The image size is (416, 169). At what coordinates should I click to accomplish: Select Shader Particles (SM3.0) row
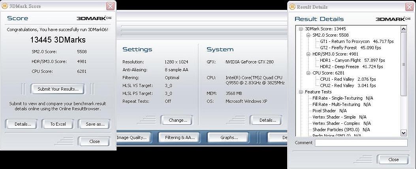[341, 130]
